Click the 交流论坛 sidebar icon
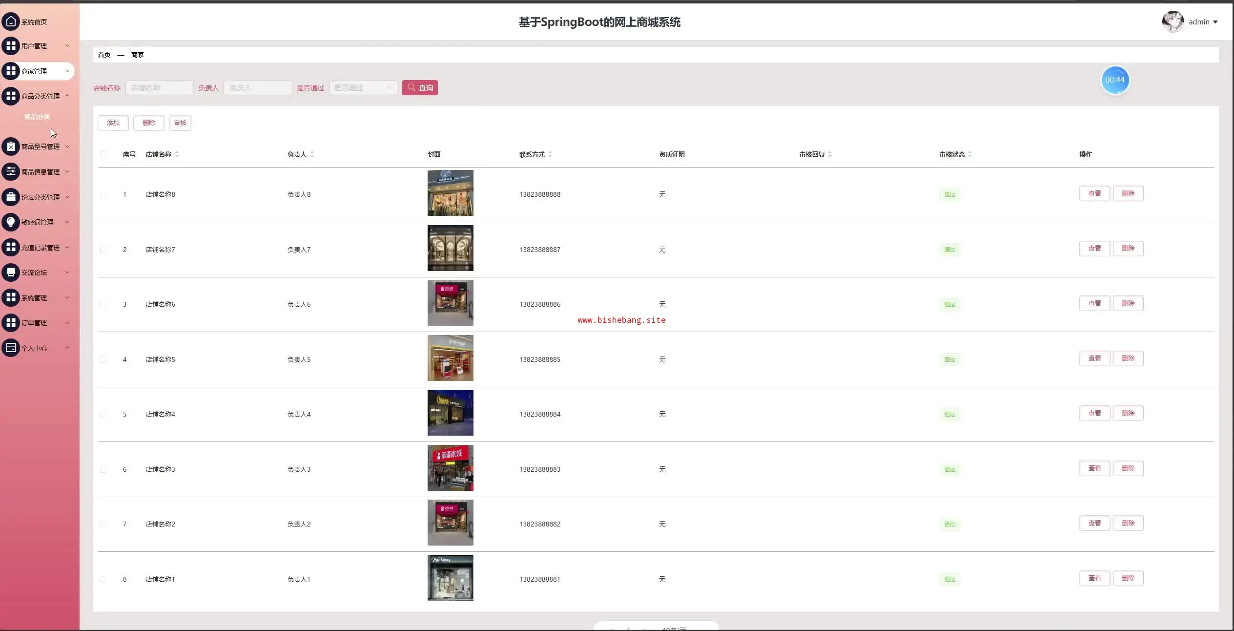The height and width of the screenshot is (631, 1234). 11,273
